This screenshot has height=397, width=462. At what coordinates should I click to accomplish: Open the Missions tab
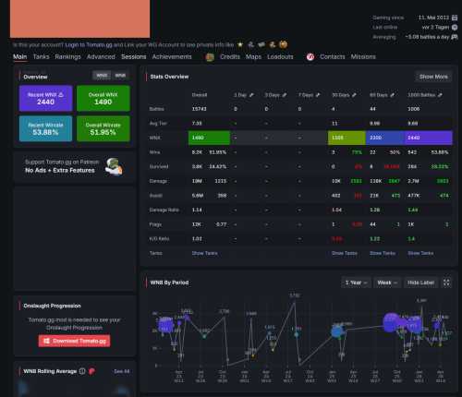(x=363, y=57)
